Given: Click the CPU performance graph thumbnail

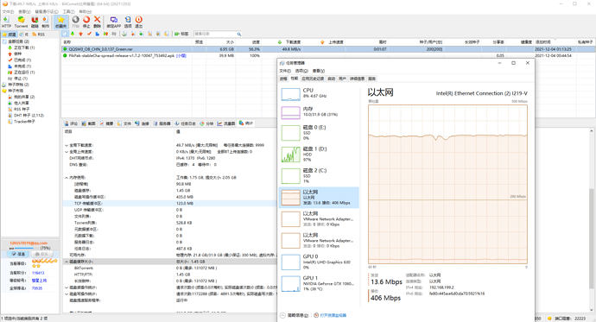Looking at the screenshot, I should click(x=290, y=94).
